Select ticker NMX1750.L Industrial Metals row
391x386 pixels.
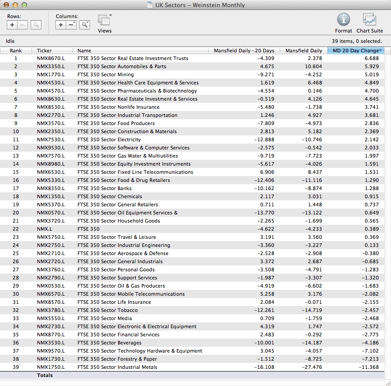coord(50,367)
